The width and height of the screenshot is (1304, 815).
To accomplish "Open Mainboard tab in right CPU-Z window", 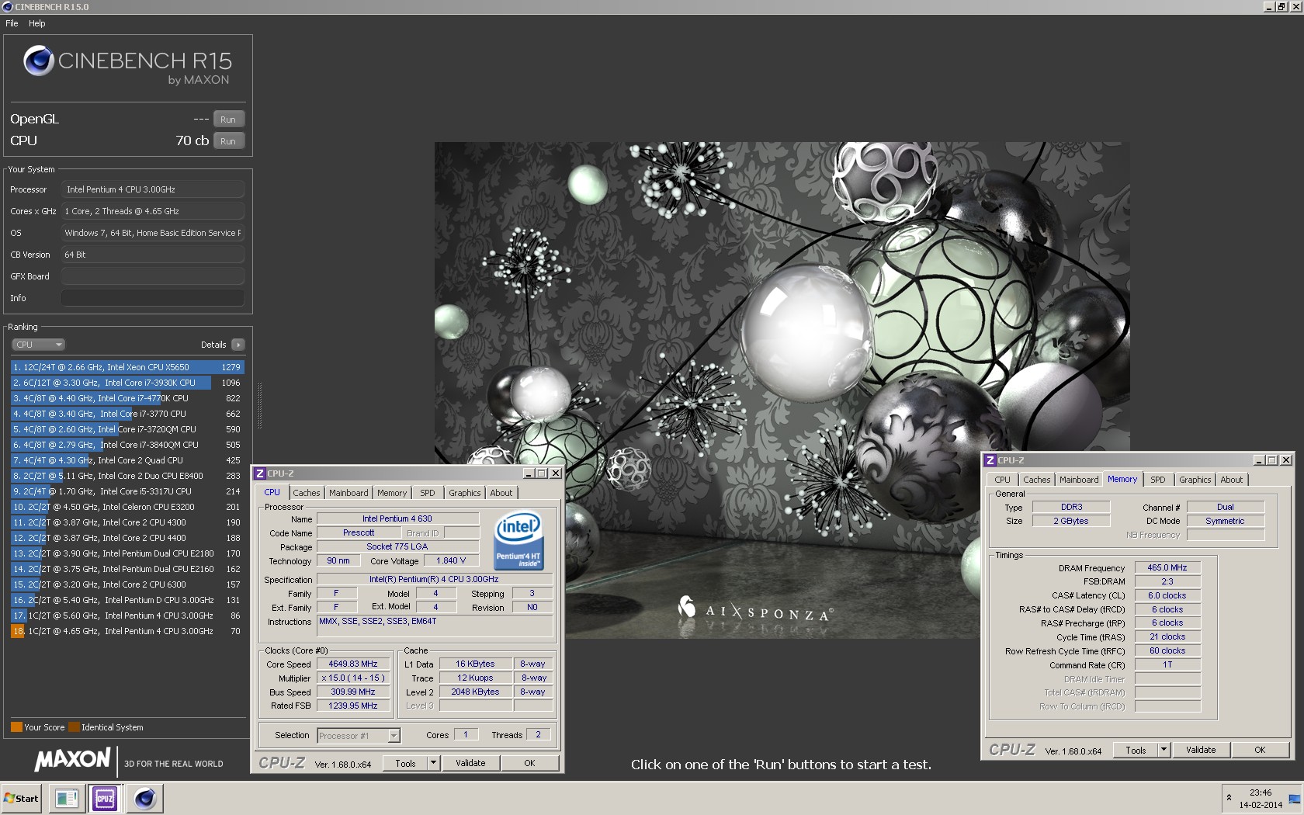I will pyautogui.click(x=1079, y=480).
